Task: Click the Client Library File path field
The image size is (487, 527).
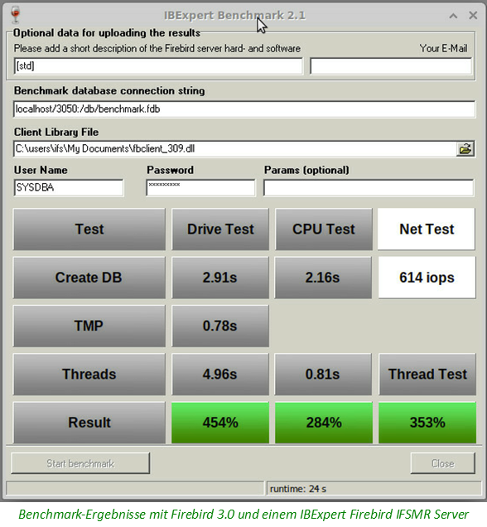Action: 234,149
